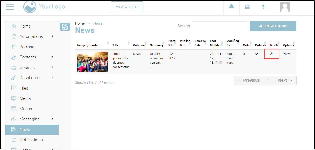Viewport: 315px width, 150px height.
Task: Expand the Dashboards submenu chevron
Action: 52,77
